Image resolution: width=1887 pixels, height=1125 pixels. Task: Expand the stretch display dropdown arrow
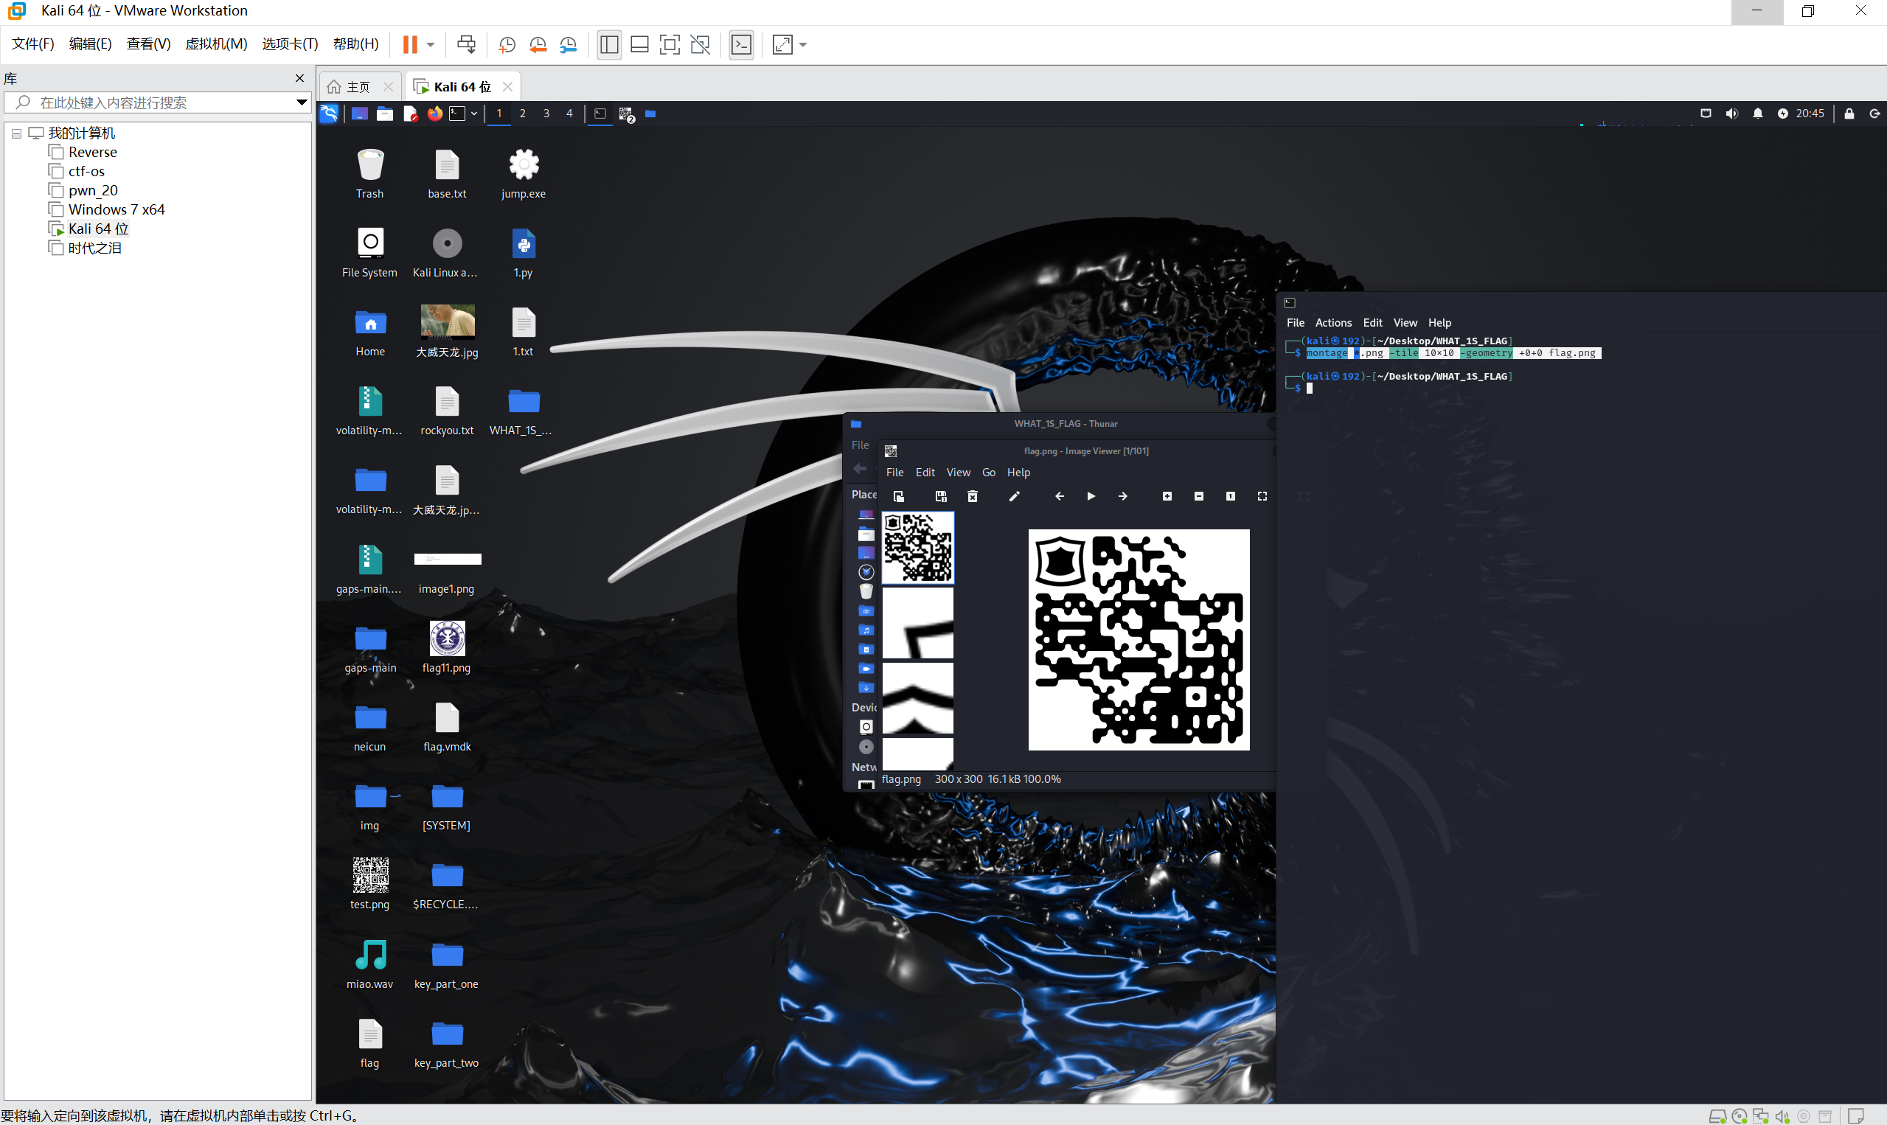803,45
